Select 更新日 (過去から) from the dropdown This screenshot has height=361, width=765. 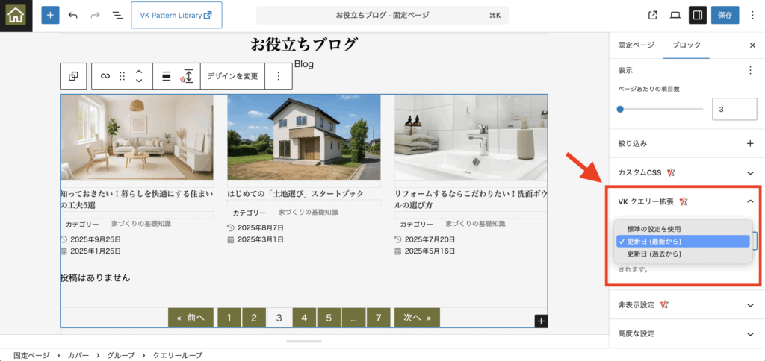point(654,254)
